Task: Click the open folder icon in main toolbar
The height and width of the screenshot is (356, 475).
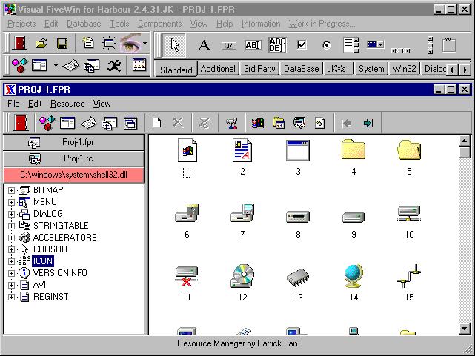Action: point(41,44)
